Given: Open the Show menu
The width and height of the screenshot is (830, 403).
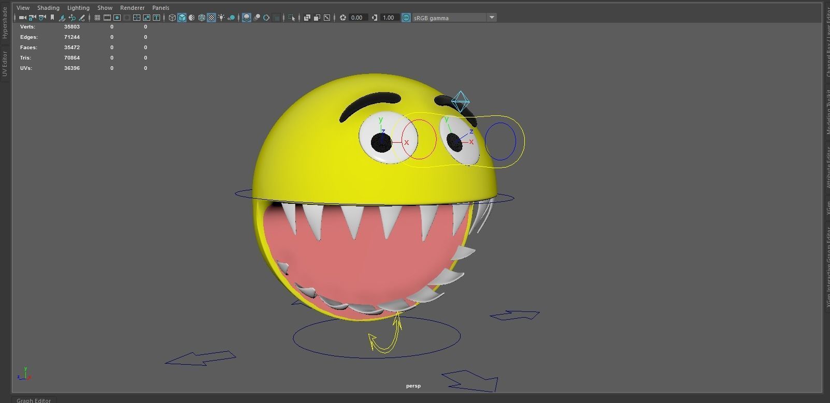Looking at the screenshot, I should click(x=105, y=8).
